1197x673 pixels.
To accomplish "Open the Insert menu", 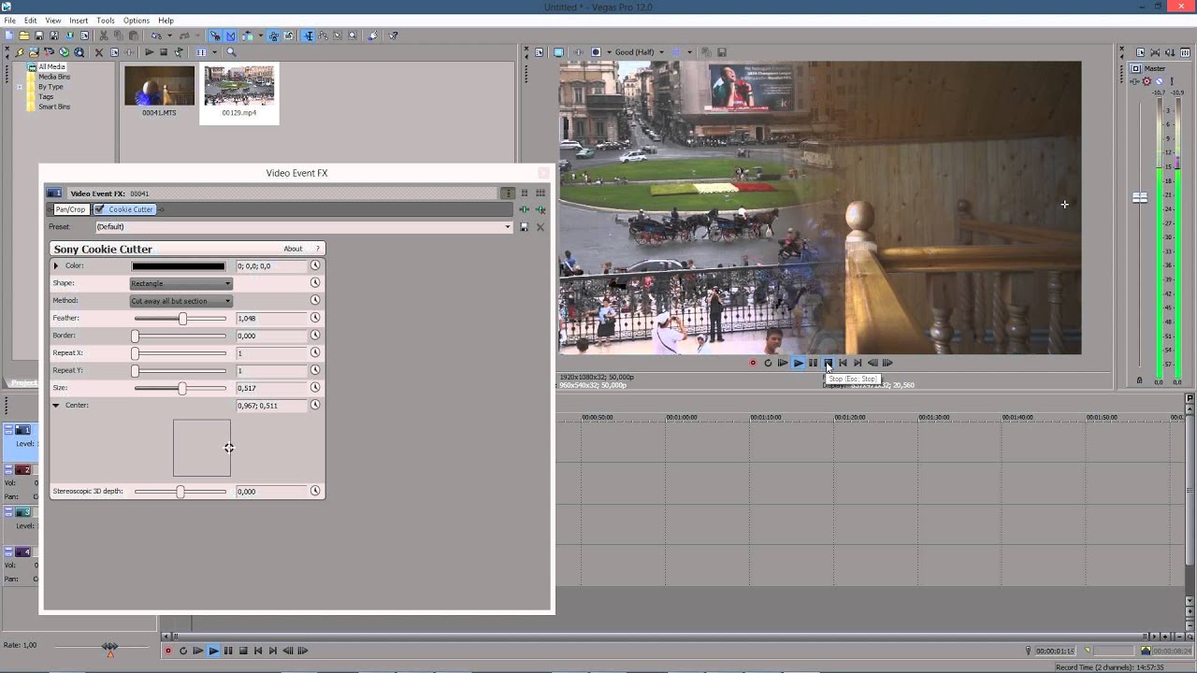I will click(x=79, y=21).
